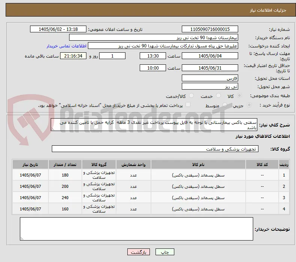Screen dimensions: 296x262
Task: Click the تعداد / مقدار column header
Action: click(65, 165)
